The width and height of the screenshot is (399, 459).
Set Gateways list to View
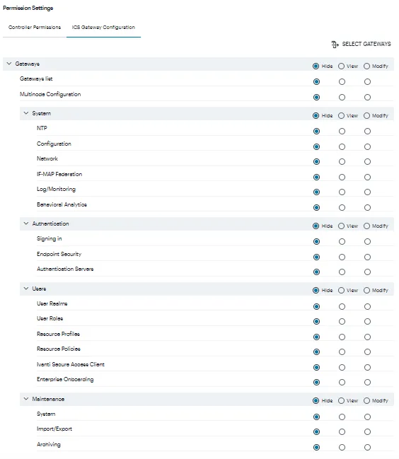[x=342, y=81]
